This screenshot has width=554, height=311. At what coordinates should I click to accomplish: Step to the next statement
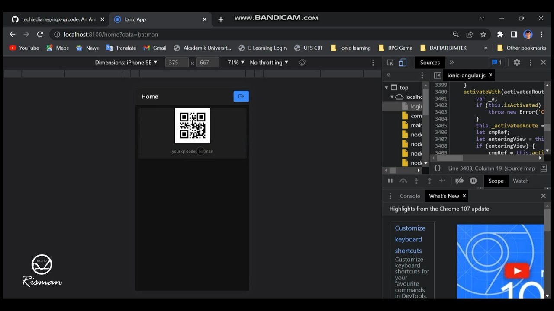click(x=442, y=181)
